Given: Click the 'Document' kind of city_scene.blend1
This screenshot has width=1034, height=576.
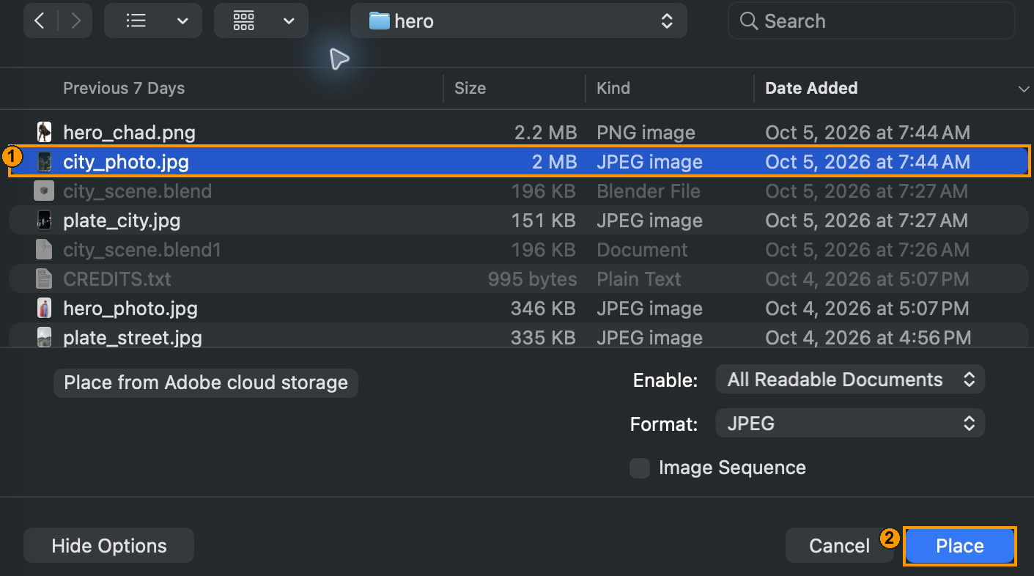Looking at the screenshot, I should point(642,250).
